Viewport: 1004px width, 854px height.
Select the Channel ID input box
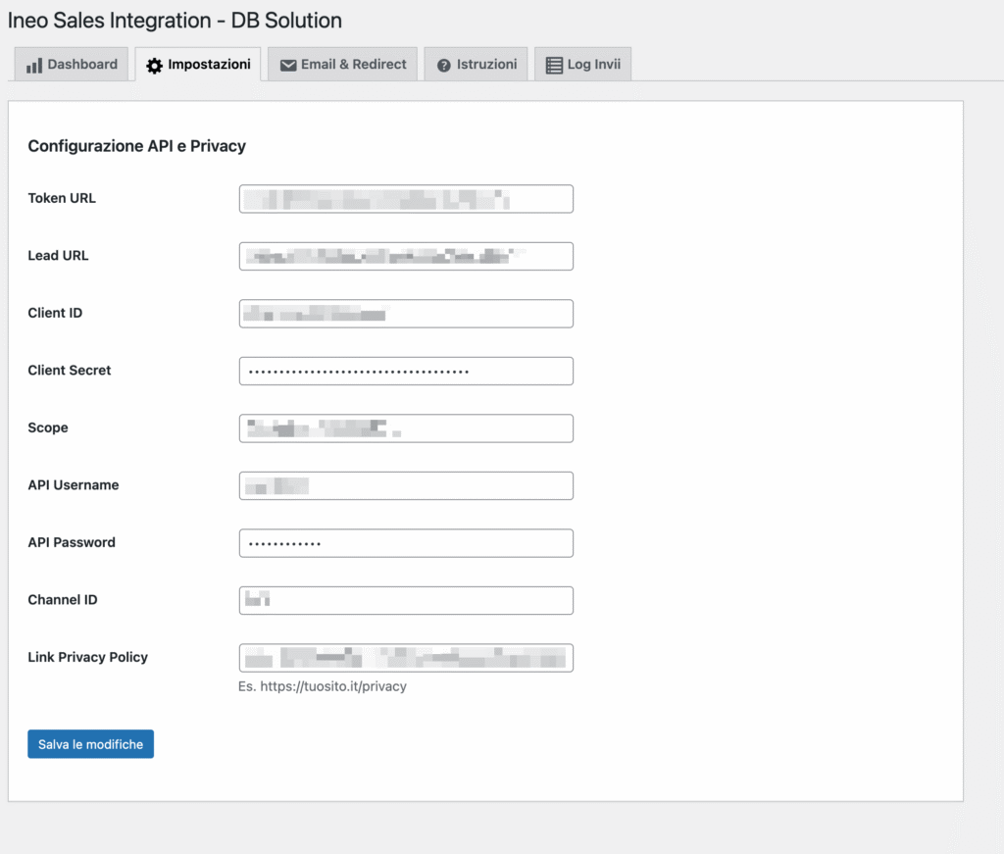click(406, 600)
